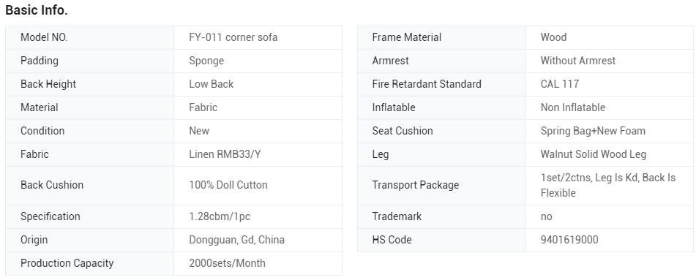This screenshot has height=280, width=696.
Task: Select the 2000sets/Month production capacity value
Action: coord(227,263)
